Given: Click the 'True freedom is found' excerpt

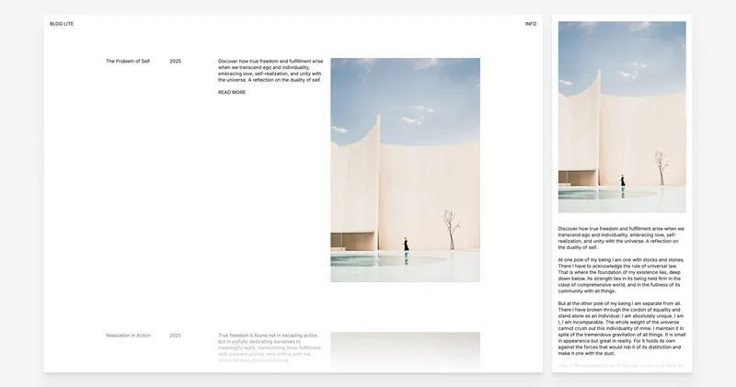Looking at the screenshot, I should [270, 348].
